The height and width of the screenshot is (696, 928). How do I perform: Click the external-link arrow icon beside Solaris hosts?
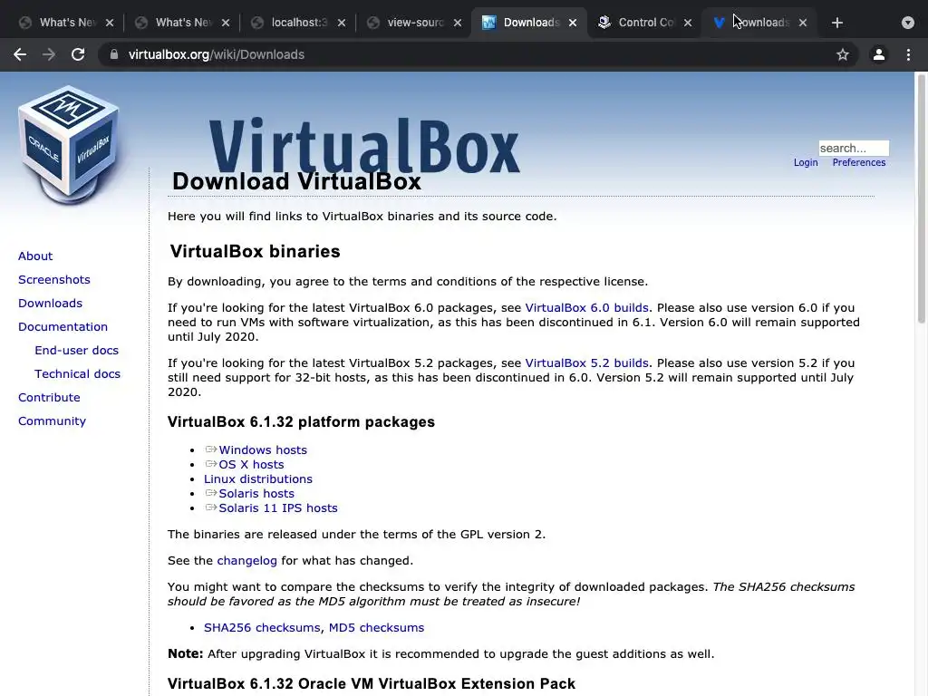[x=210, y=493]
